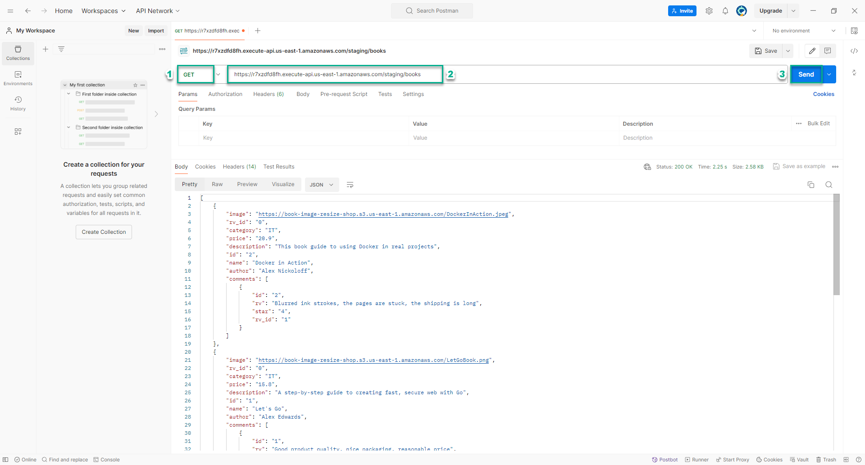
Task: Open Vault from the status bar
Action: click(x=799, y=460)
